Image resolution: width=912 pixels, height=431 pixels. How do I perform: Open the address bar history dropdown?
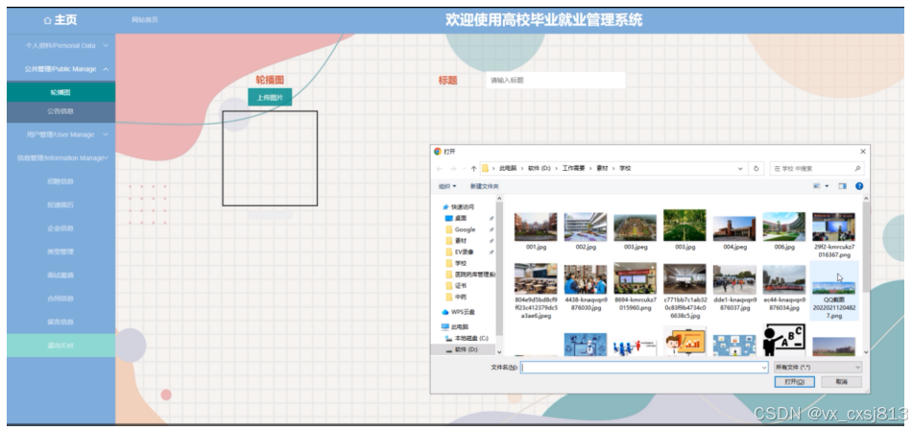pos(740,169)
